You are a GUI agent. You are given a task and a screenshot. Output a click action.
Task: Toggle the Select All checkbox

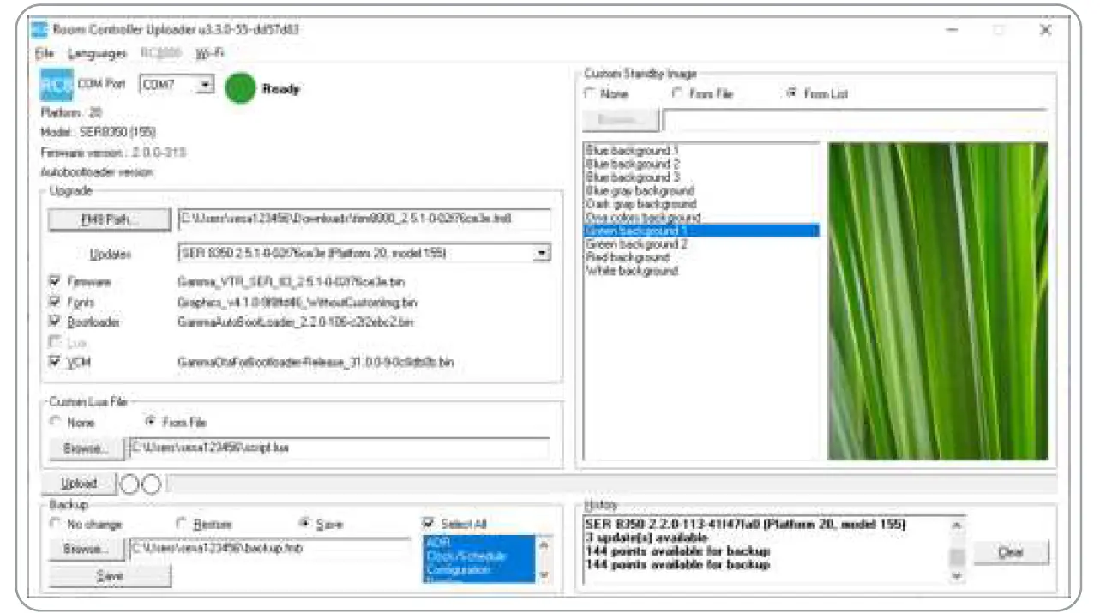[428, 524]
